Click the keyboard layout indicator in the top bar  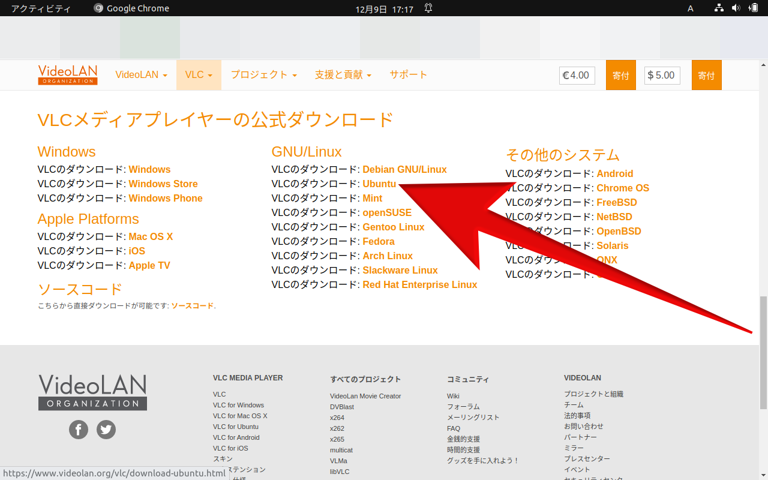coord(690,8)
